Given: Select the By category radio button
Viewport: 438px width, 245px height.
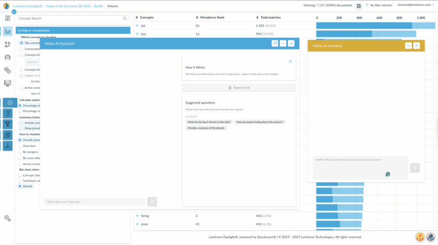Looking at the screenshot, I should 20,152.
